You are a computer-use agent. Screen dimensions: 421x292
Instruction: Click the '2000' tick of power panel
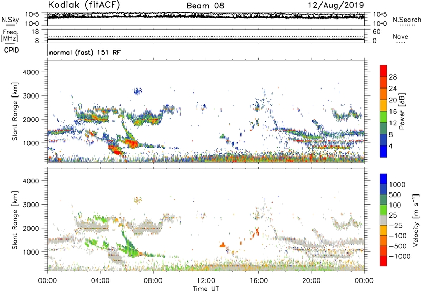(x=31, y=119)
